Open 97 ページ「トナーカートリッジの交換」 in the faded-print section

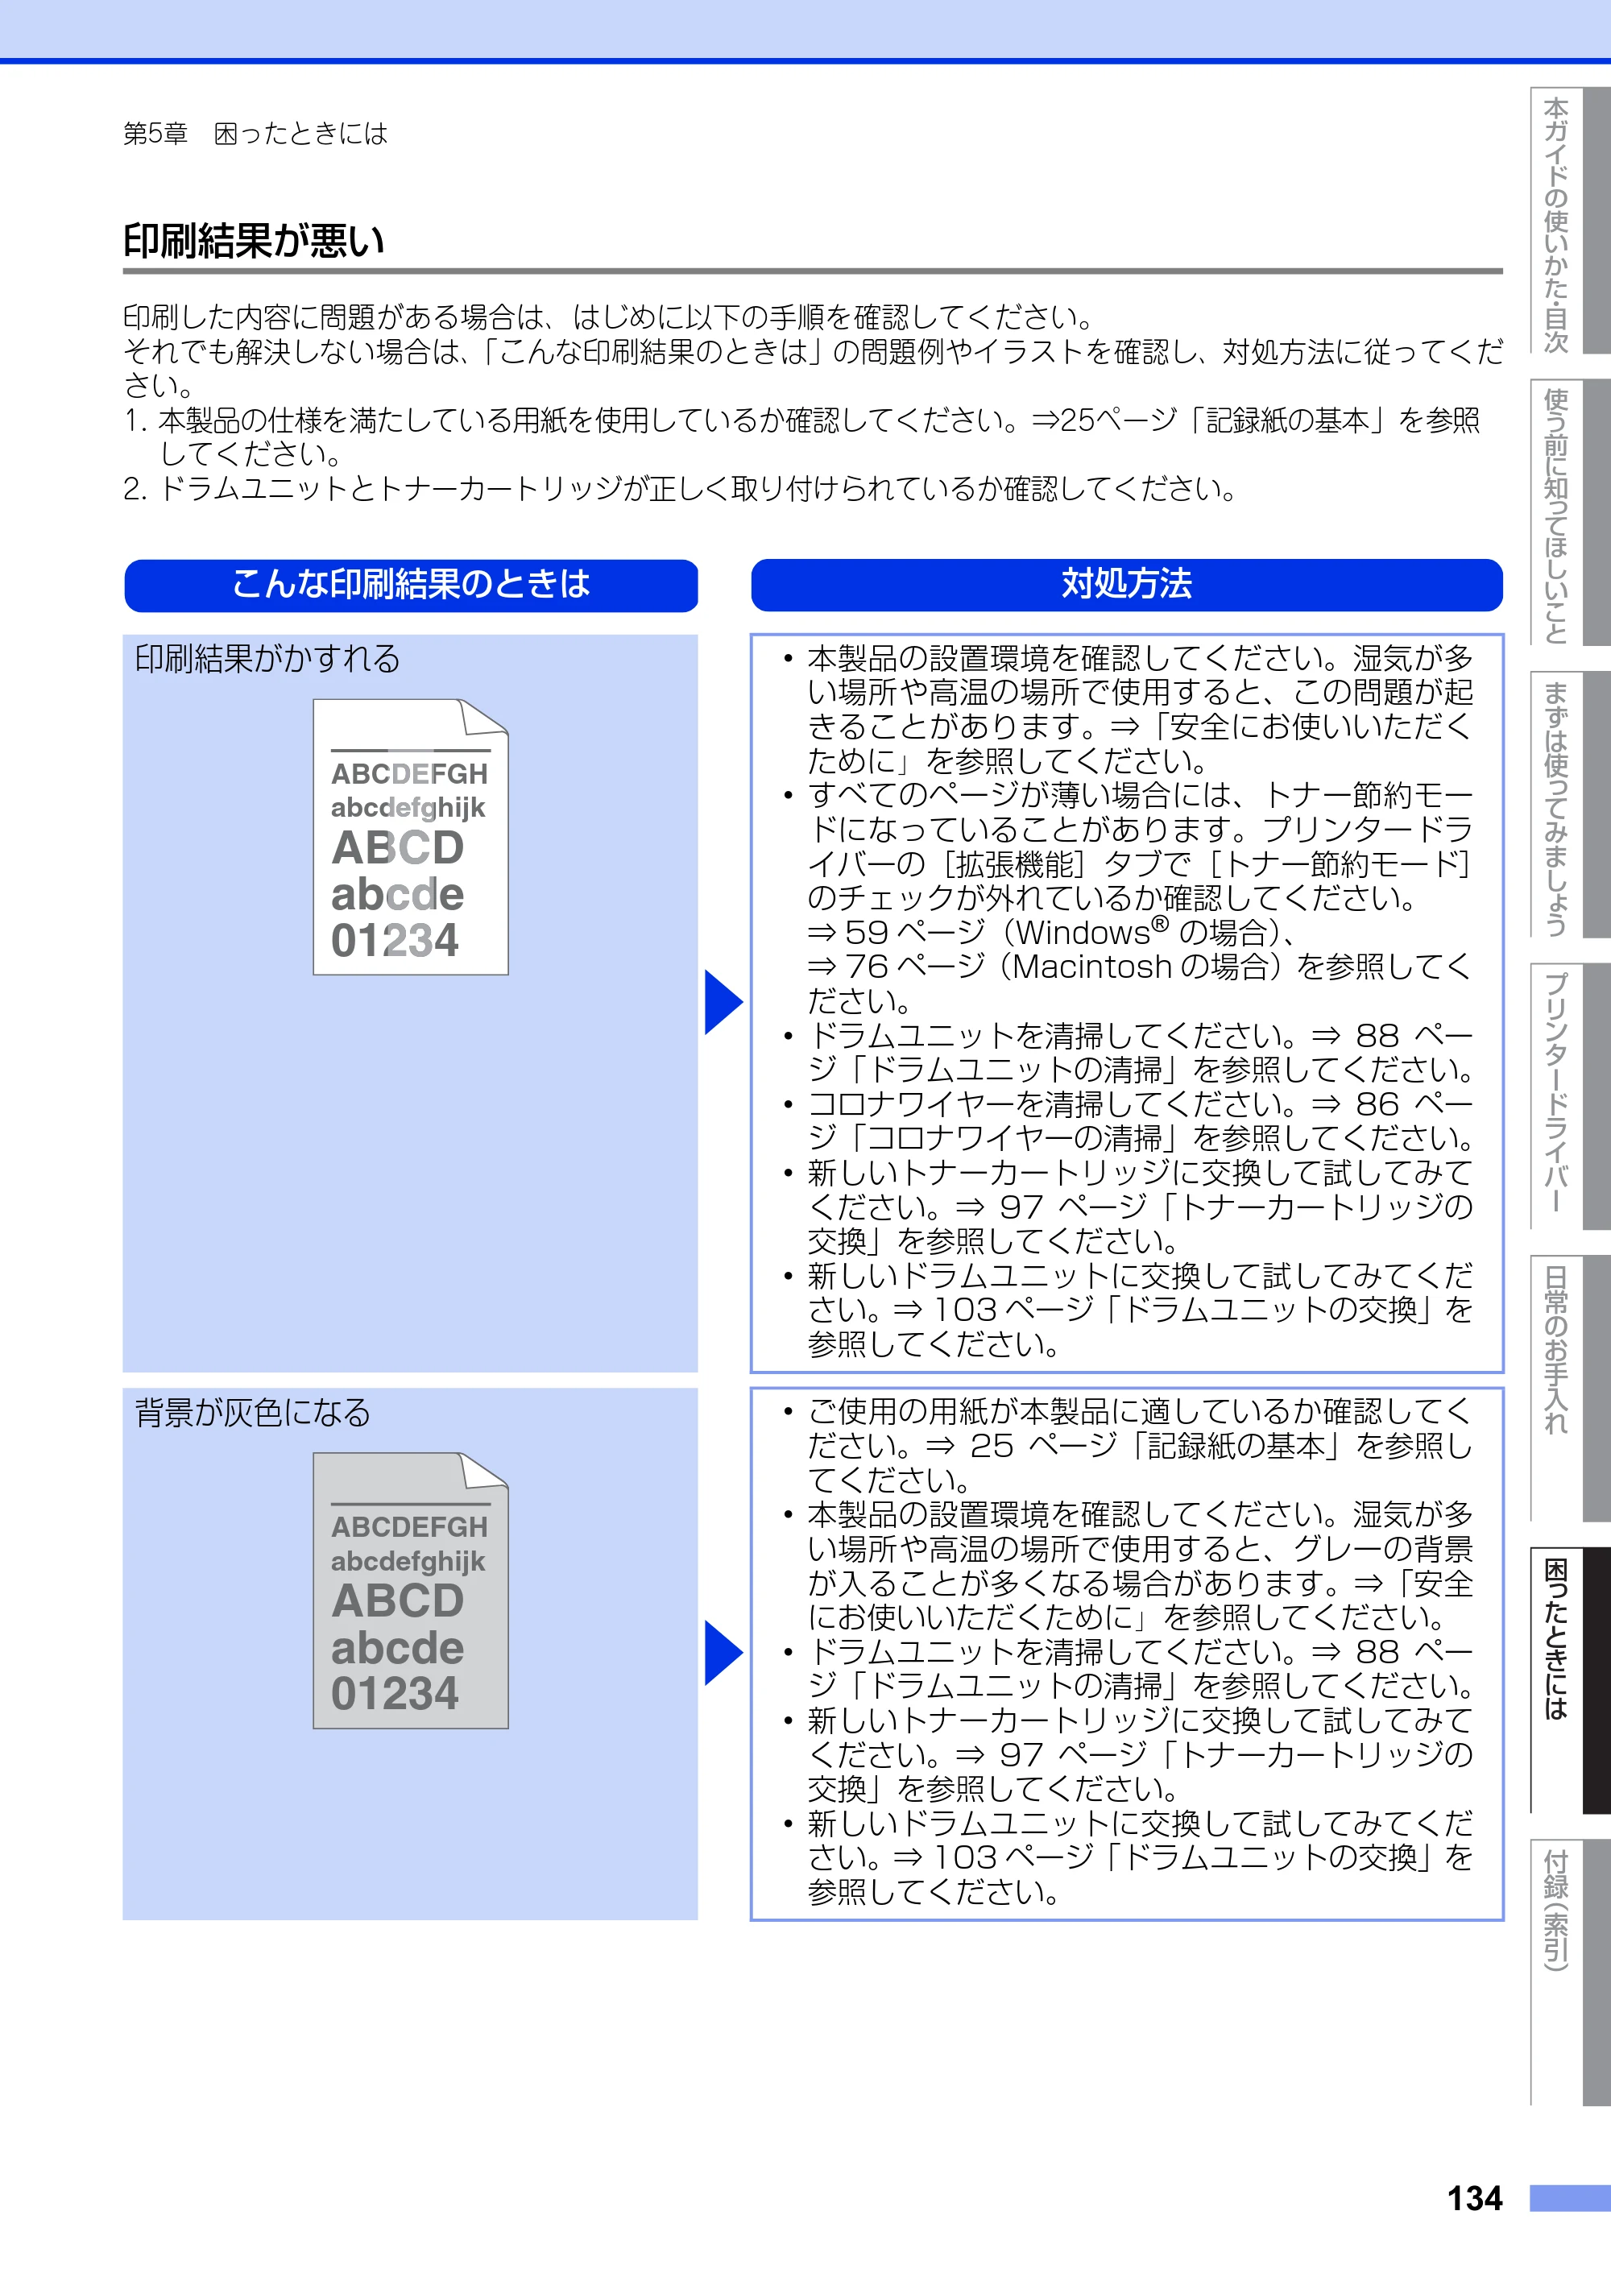pos(1140,1223)
